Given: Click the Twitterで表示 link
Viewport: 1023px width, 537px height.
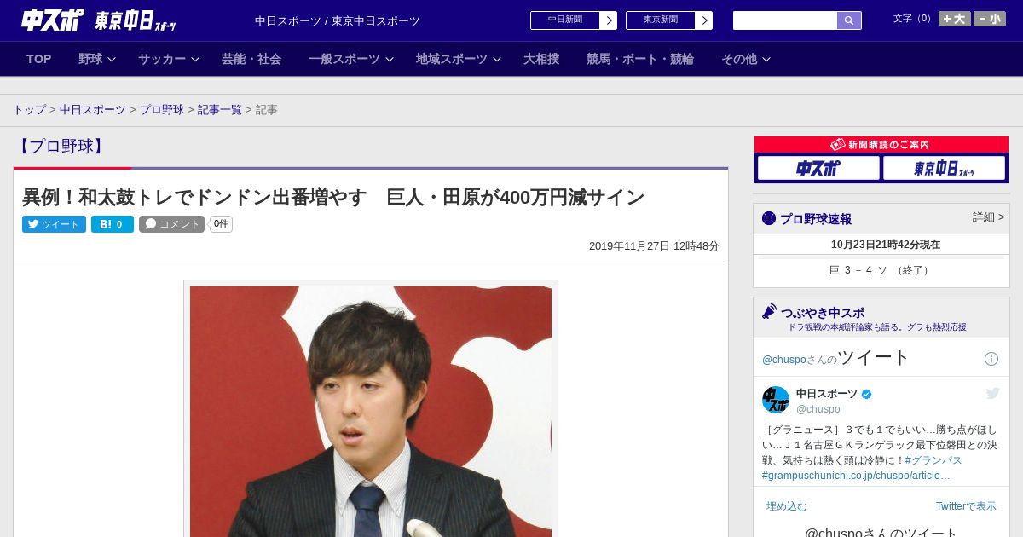Looking at the screenshot, I should 966,506.
